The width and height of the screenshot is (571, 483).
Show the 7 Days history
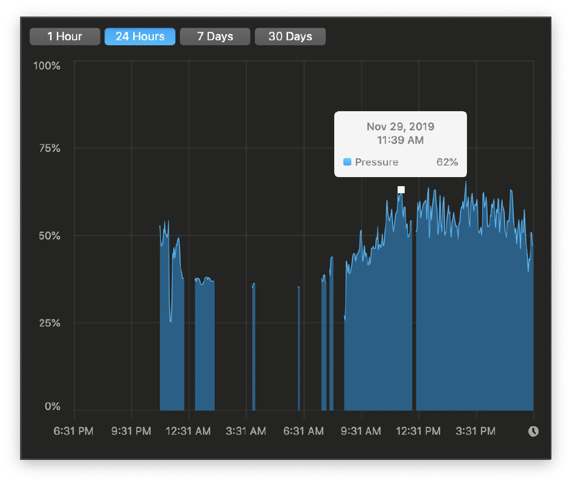pyautogui.click(x=215, y=37)
